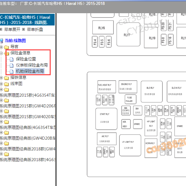This screenshot has width=186, height=186.
Task: Click the START RLY box
Action: point(106,119)
